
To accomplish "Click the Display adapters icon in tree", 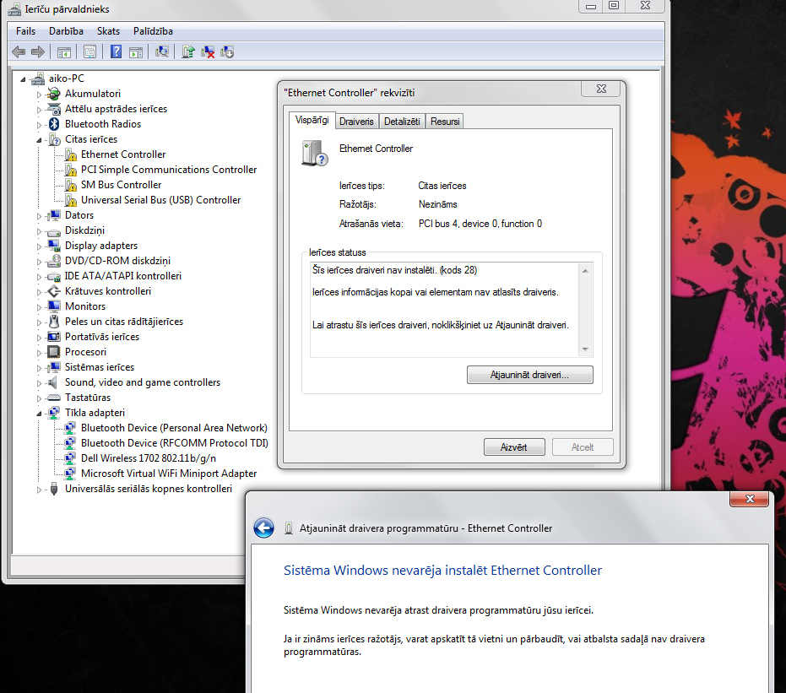I will [x=54, y=246].
